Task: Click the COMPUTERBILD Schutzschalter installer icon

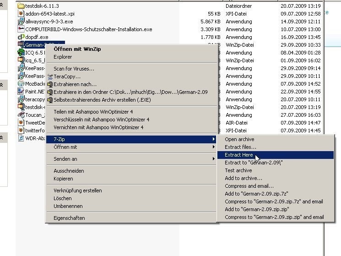Action: coord(21,29)
